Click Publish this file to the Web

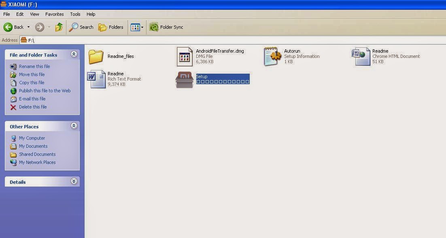point(45,90)
